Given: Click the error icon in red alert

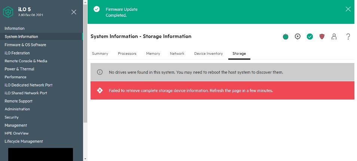Looking at the screenshot, I should coord(100,91).
